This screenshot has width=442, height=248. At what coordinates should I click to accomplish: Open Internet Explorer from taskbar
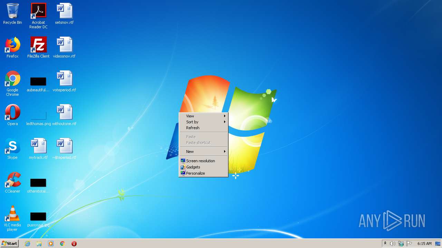pos(28,244)
